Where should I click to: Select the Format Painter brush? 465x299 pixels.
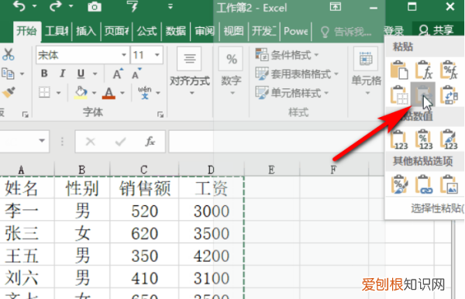coord(9,92)
